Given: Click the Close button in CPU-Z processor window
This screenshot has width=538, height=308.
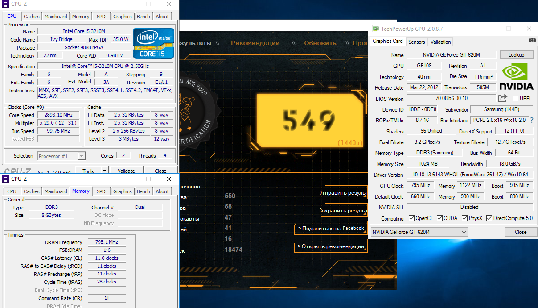Looking at the screenshot, I should pyautogui.click(x=160, y=171).
